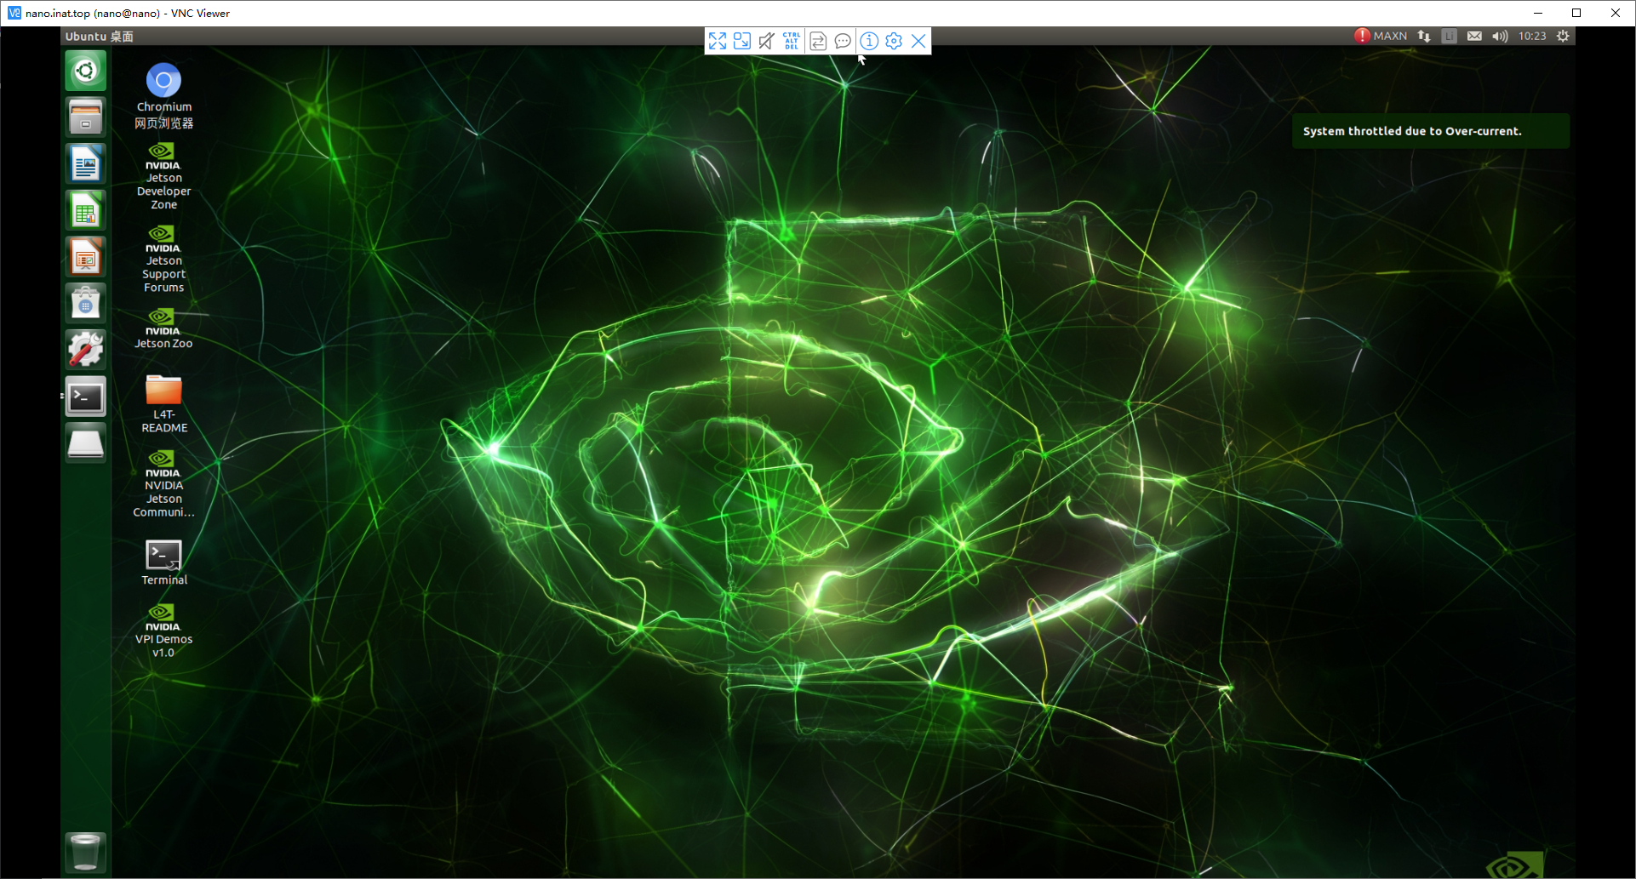Open the L4T-README folder on desktop
Screen dimensions: 1636x879
pyautogui.click(x=164, y=404)
